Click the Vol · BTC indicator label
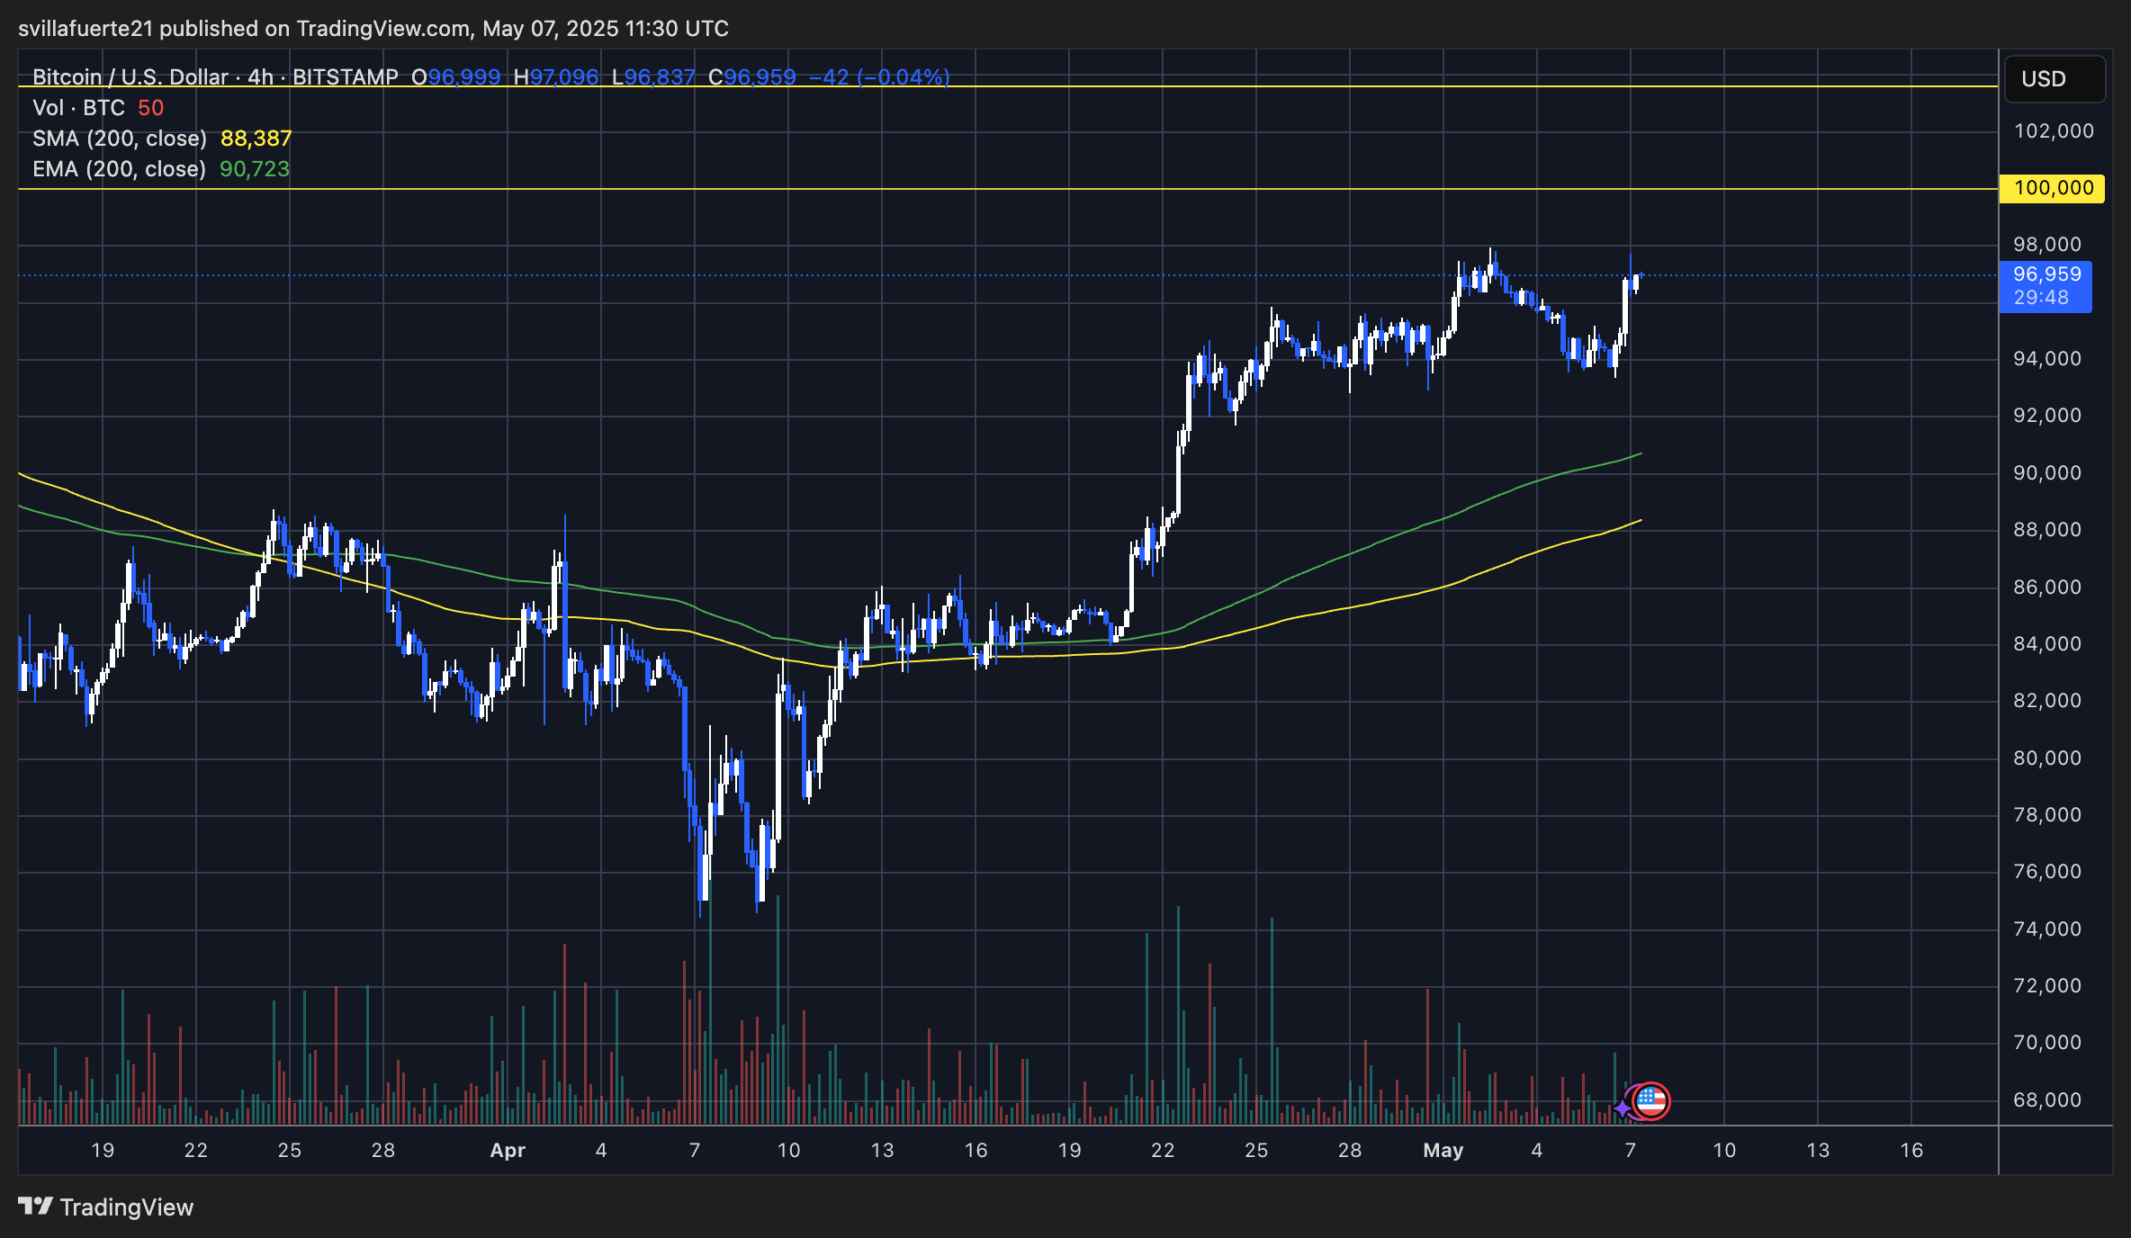2131x1238 pixels. (78, 108)
